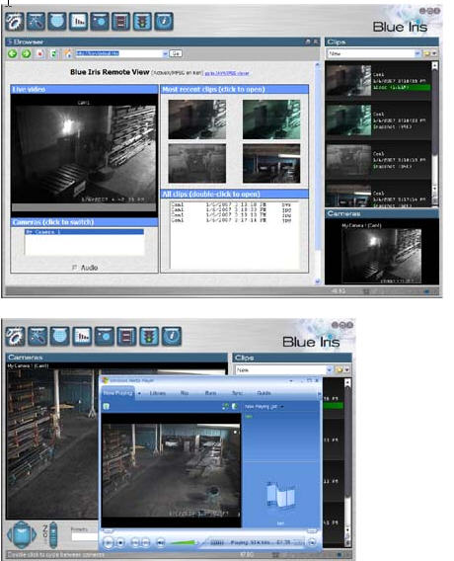This screenshot has width=454, height=561.
Task: Select globe icon in toolbar above Browser panel
Action: (x=57, y=21)
